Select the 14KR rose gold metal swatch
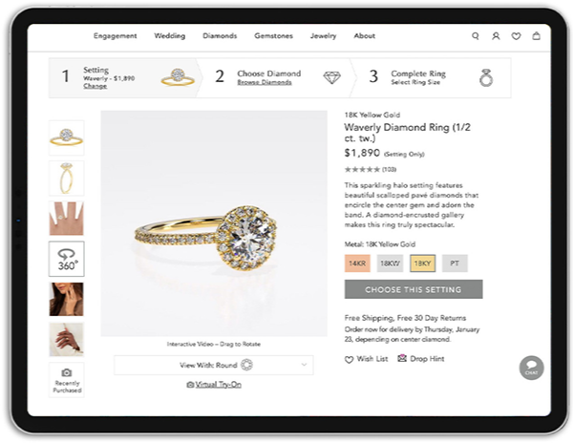 pyautogui.click(x=357, y=263)
